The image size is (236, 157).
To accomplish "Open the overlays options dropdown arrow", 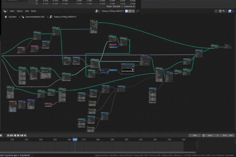I will 233,11.
